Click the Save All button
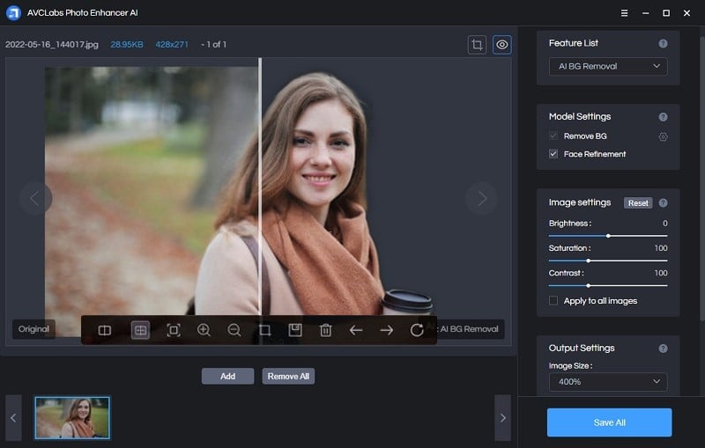This screenshot has height=448, width=705. [609, 422]
